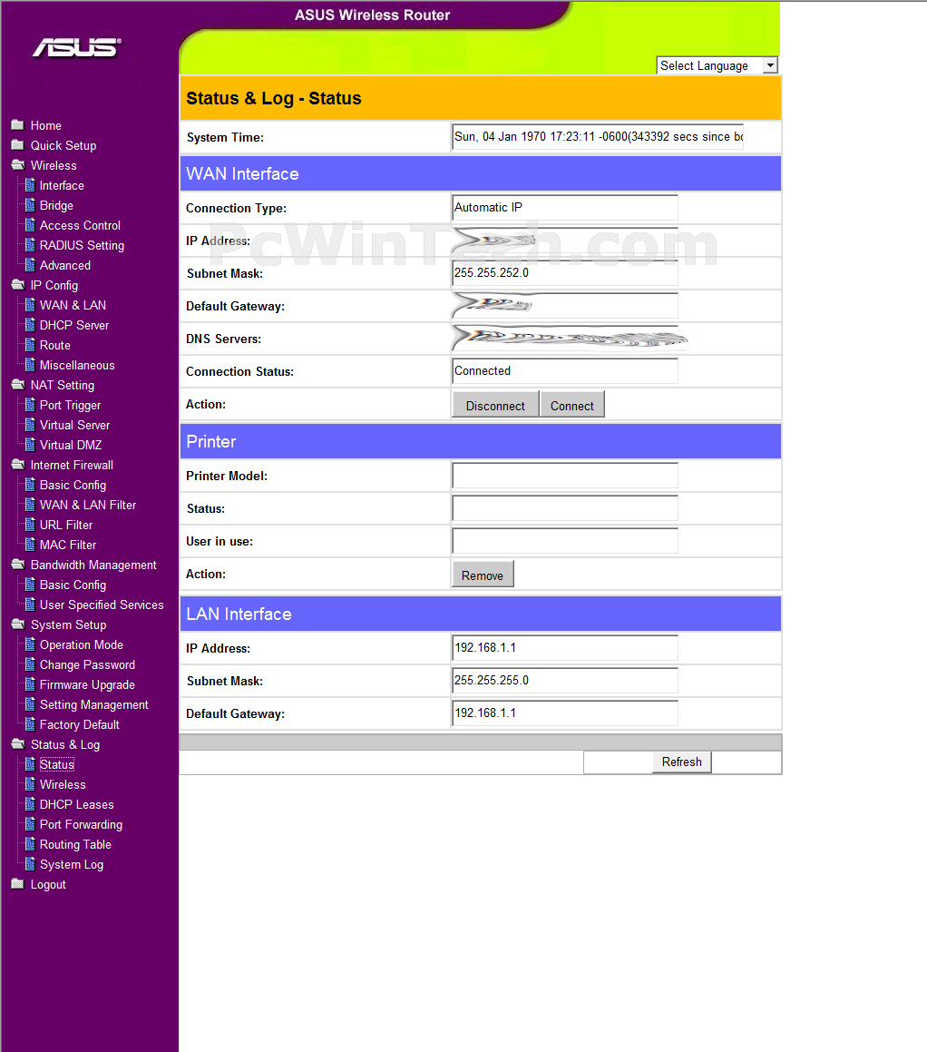The width and height of the screenshot is (927, 1052).
Task: Open the Change Password page
Action: point(87,665)
